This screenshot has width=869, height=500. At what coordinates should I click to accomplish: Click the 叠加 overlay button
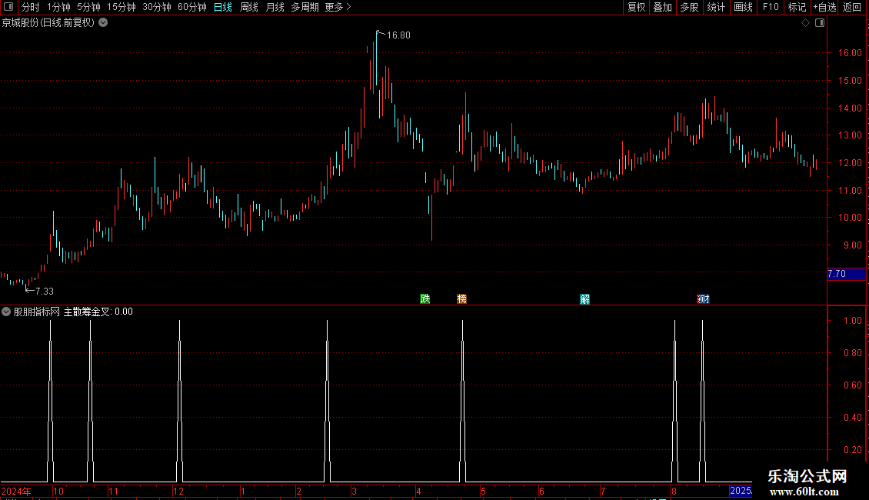tap(663, 7)
